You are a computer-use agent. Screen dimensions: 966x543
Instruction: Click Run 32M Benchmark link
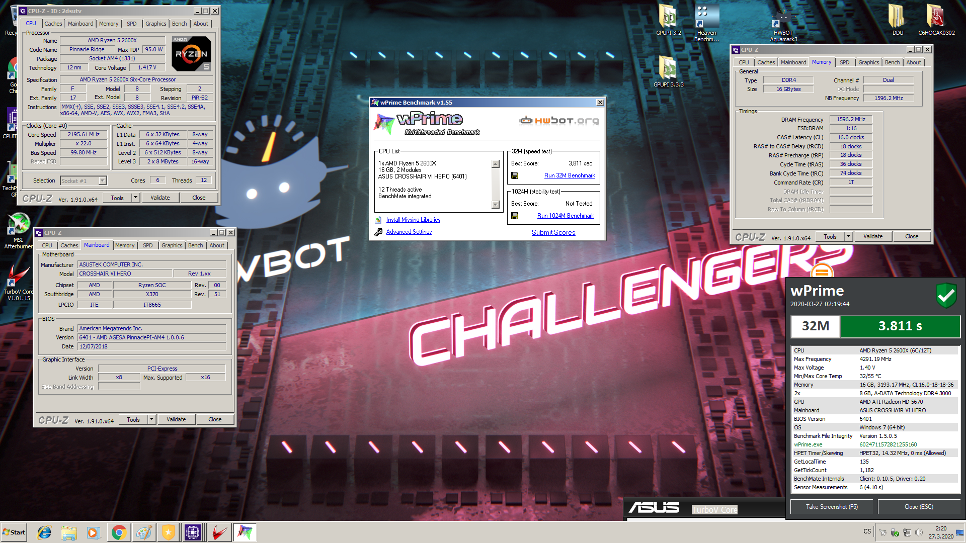(570, 175)
